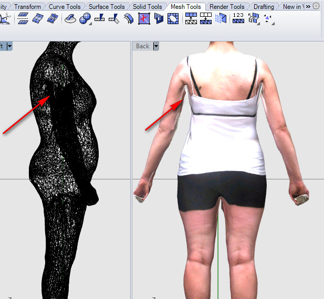Click the Back viewport title label
The width and height of the screenshot is (324, 299).
(x=143, y=46)
